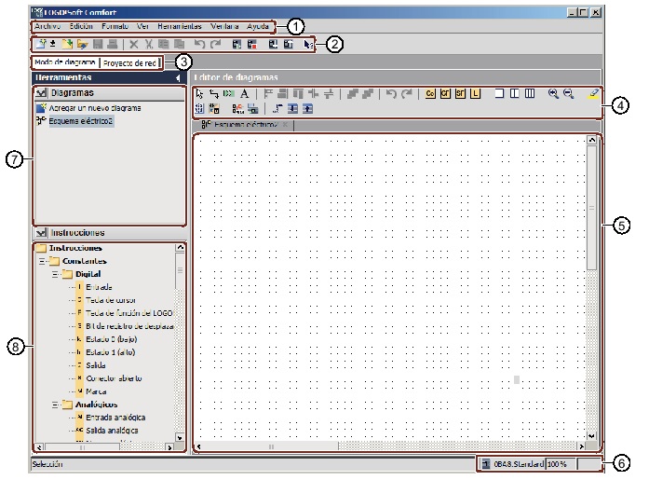Open the Edición menu
The height and width of the screenshot is (480, 649).
pyautogui.click(x=81, y=26)
